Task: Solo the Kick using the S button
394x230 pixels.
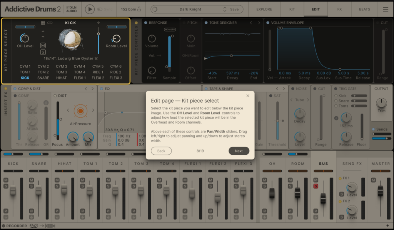Action: [x=43, y=52]
